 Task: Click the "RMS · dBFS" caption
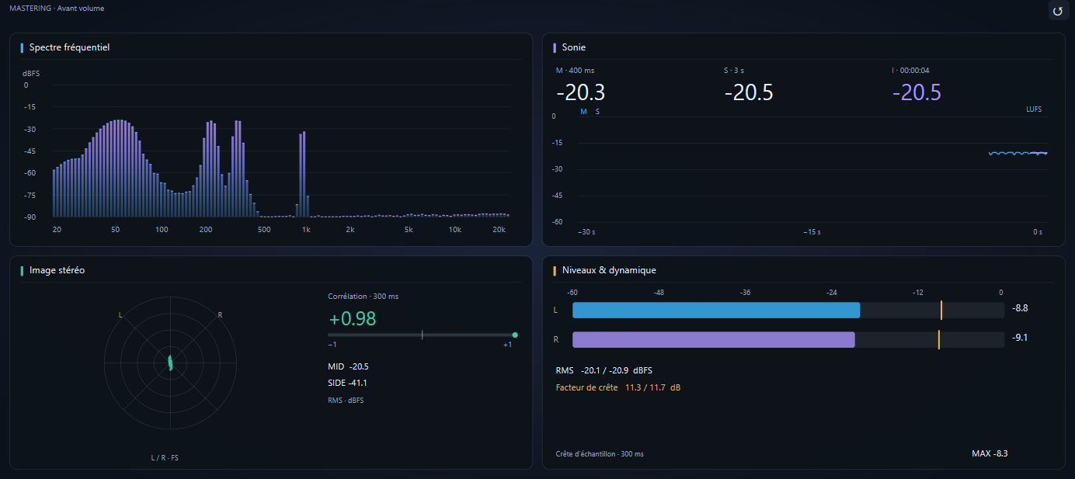pos(346,401)
